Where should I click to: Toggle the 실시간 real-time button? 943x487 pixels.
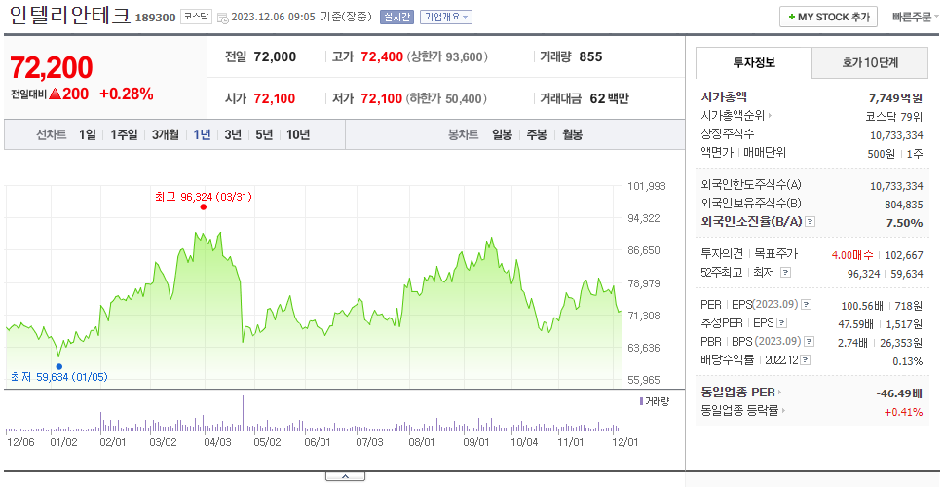click(x=396, y=17)
